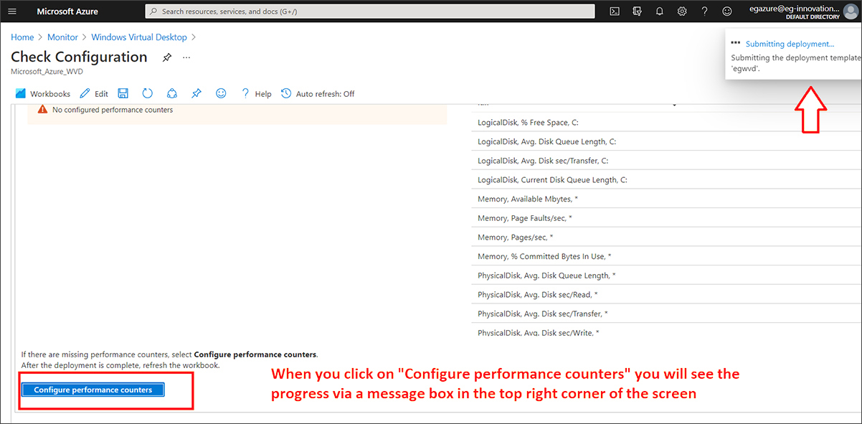Toggle Auto refresh: Off setting
This screenshot has height=424, width=862.
tap(318, 94)
